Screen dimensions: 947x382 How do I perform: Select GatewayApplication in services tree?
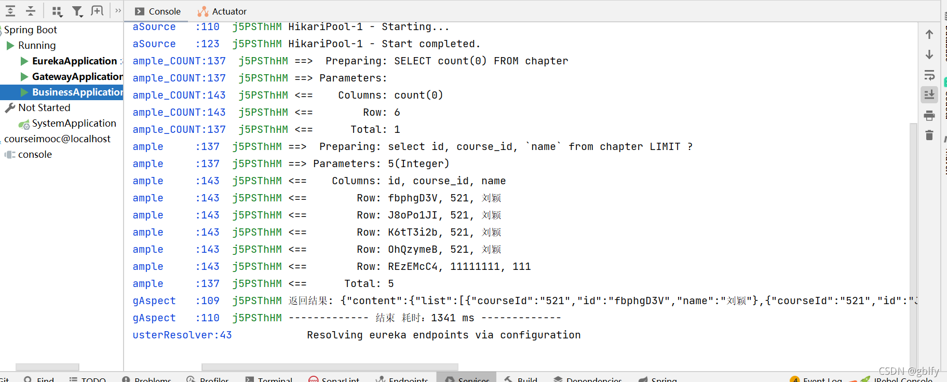tap(77, 76)
